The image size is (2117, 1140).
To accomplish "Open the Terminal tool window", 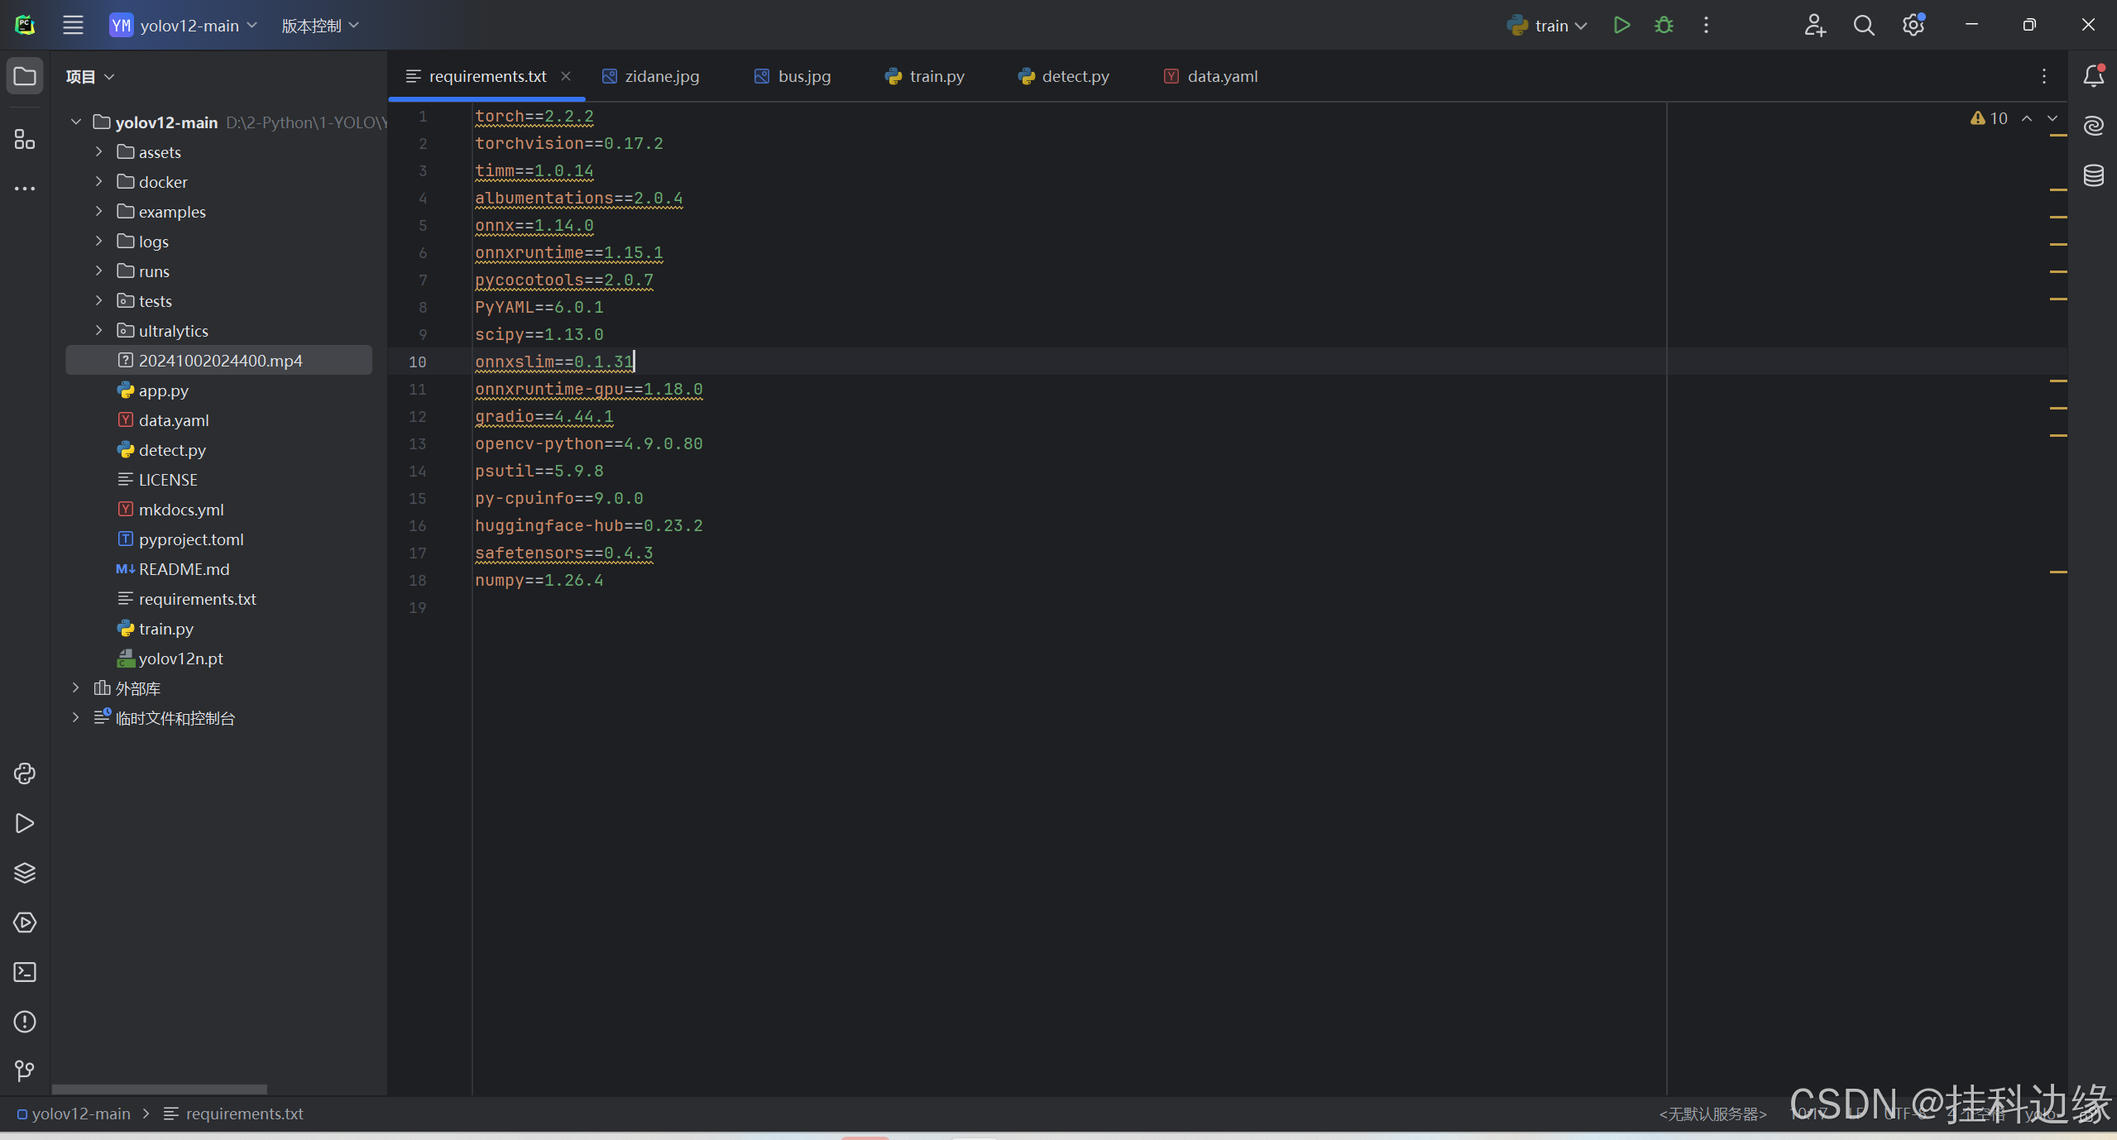I will pyautogui.click(x=25, y=972).
